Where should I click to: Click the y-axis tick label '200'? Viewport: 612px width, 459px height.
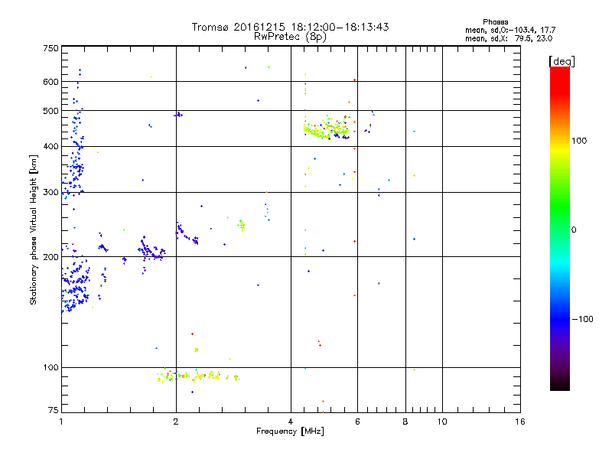click(x=50, y=257)
